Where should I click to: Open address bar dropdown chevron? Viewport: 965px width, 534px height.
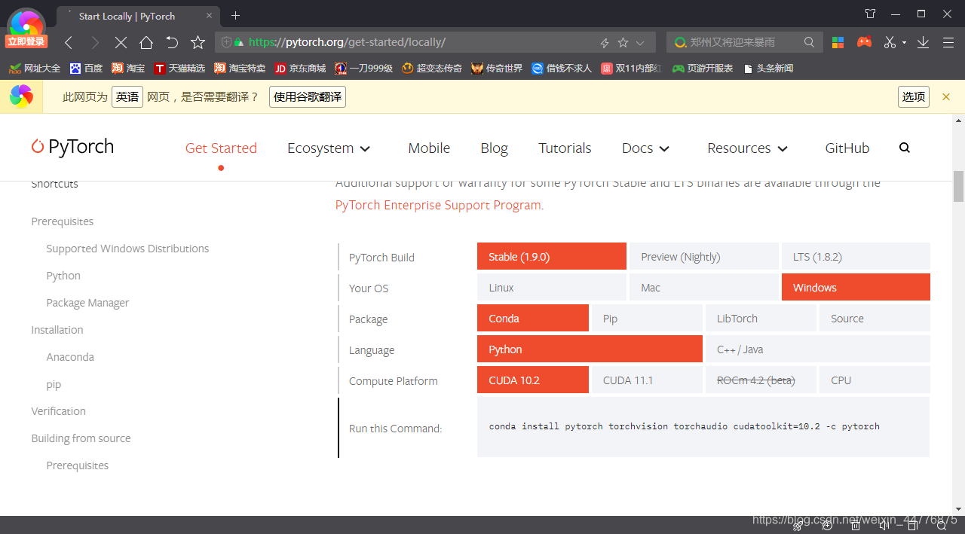[x=640, y=43]
